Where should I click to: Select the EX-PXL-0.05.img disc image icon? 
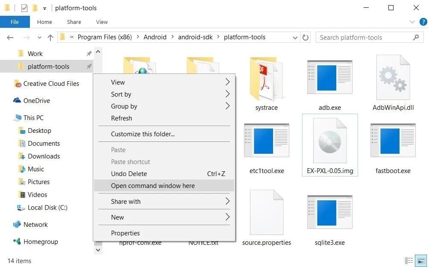(x=330, y=141)
